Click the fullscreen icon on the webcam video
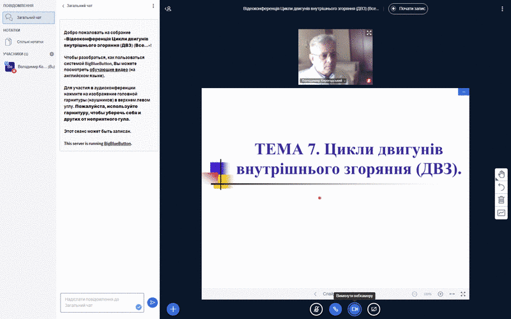Image resolution: width=511 pixels, height=319 pixels. point(369,33)
